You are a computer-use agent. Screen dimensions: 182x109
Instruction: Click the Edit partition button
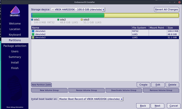click(158, 85)
